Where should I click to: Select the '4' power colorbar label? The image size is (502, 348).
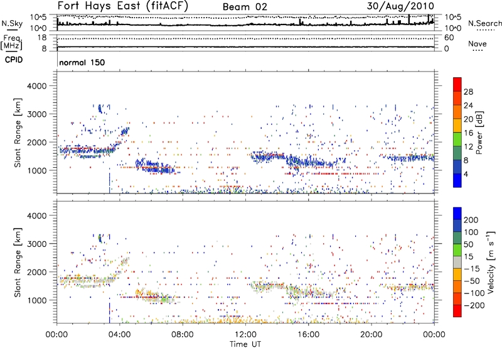coord(466,175)
